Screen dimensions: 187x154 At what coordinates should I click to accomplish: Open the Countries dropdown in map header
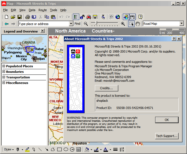click(x=103, y=31)
